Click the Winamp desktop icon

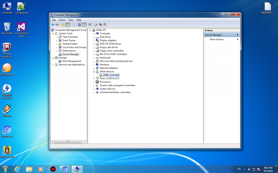click(x=7, y=110)
